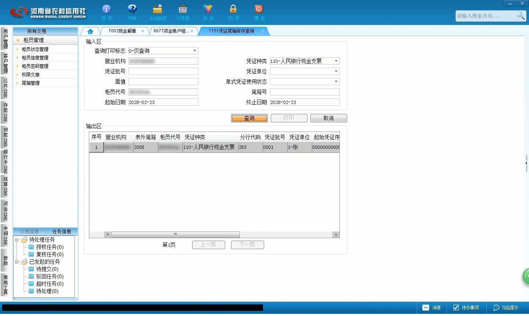Open the 复核任务(0) folder
Screen dimensions: 529x316
46,254
